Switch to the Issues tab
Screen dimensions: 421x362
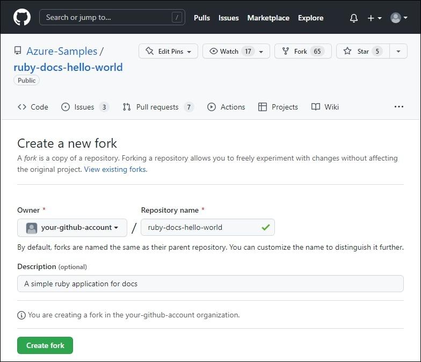point(85,107)
